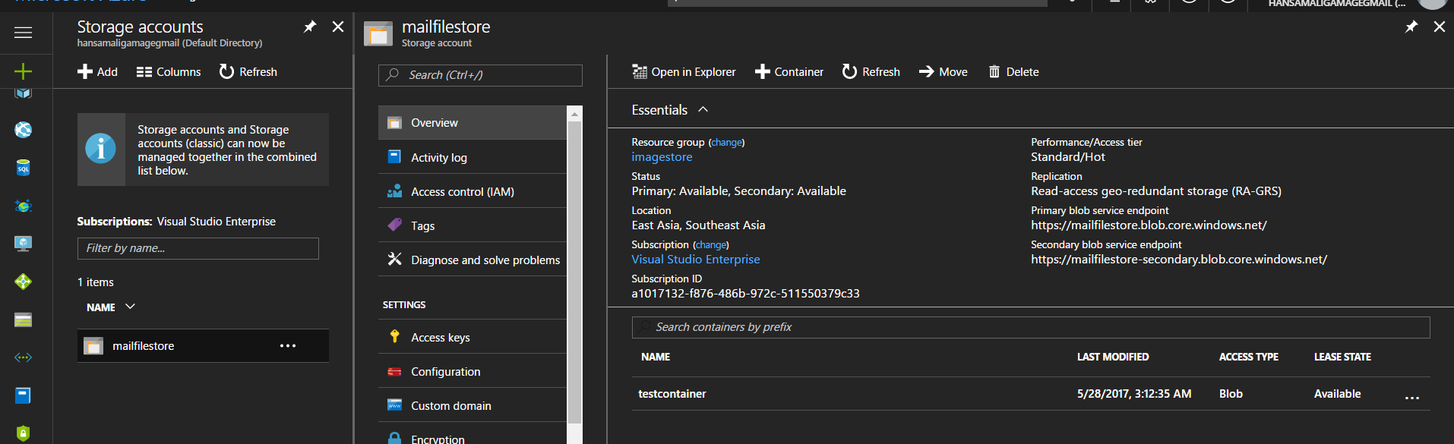Add a new Container

click(x=789, y=71)
